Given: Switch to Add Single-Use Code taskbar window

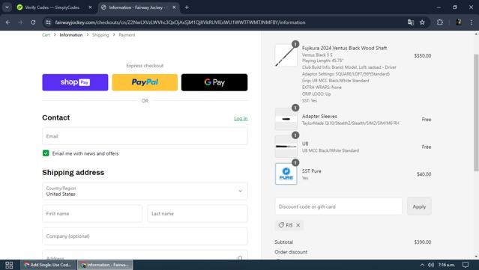Looking at the screenshot, I should click(48, 265).
